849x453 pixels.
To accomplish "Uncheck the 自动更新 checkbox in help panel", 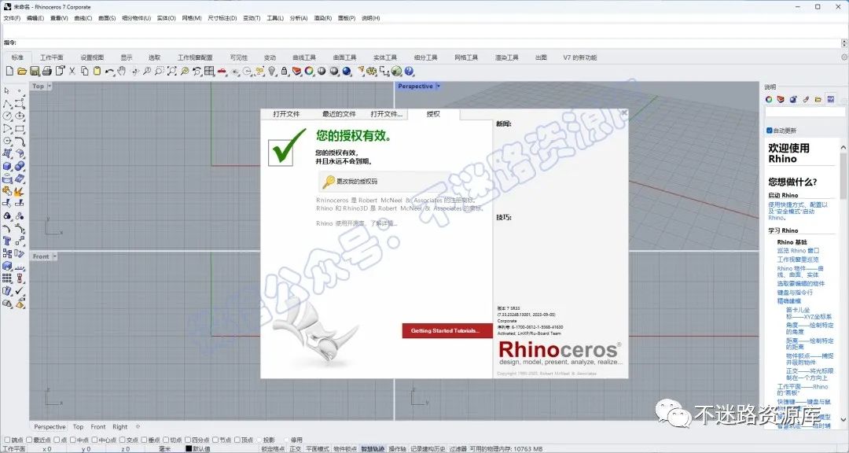I will [770, 131].
